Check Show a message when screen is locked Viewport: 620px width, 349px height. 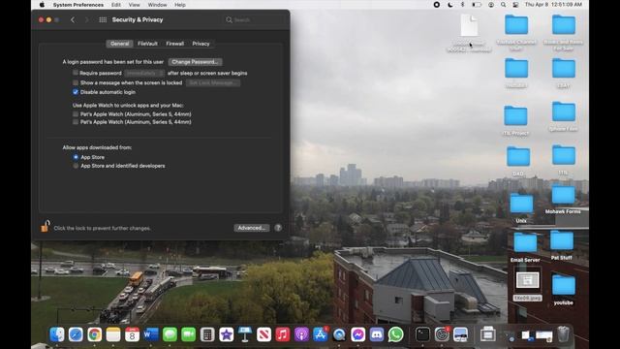point(76,82)
